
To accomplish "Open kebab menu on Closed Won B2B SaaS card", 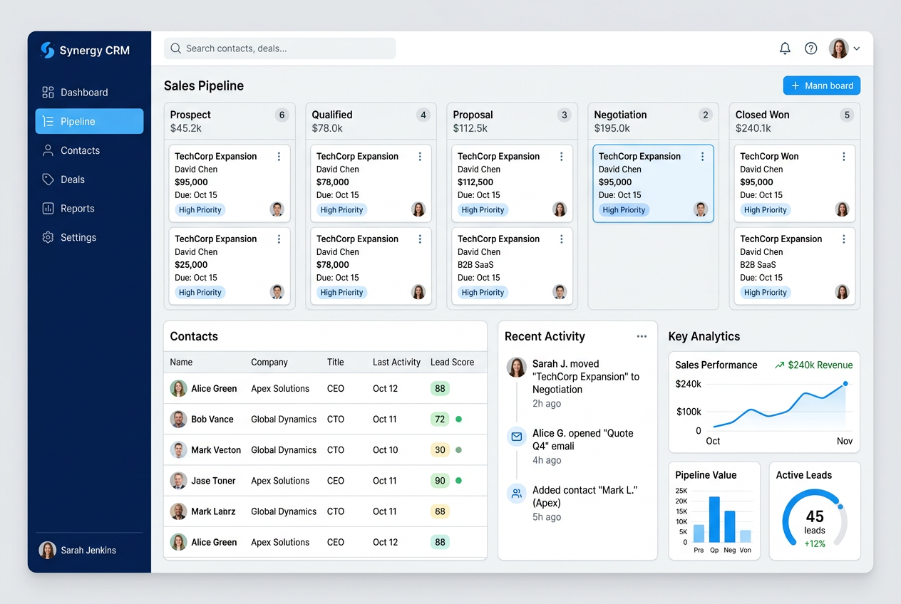I will [x=844, y=239].
